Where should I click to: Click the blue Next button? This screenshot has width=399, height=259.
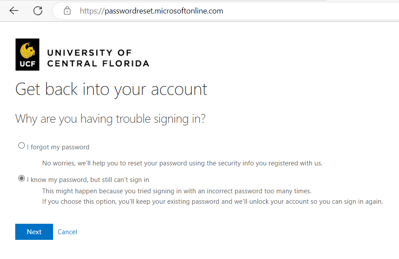click(34, 232)
